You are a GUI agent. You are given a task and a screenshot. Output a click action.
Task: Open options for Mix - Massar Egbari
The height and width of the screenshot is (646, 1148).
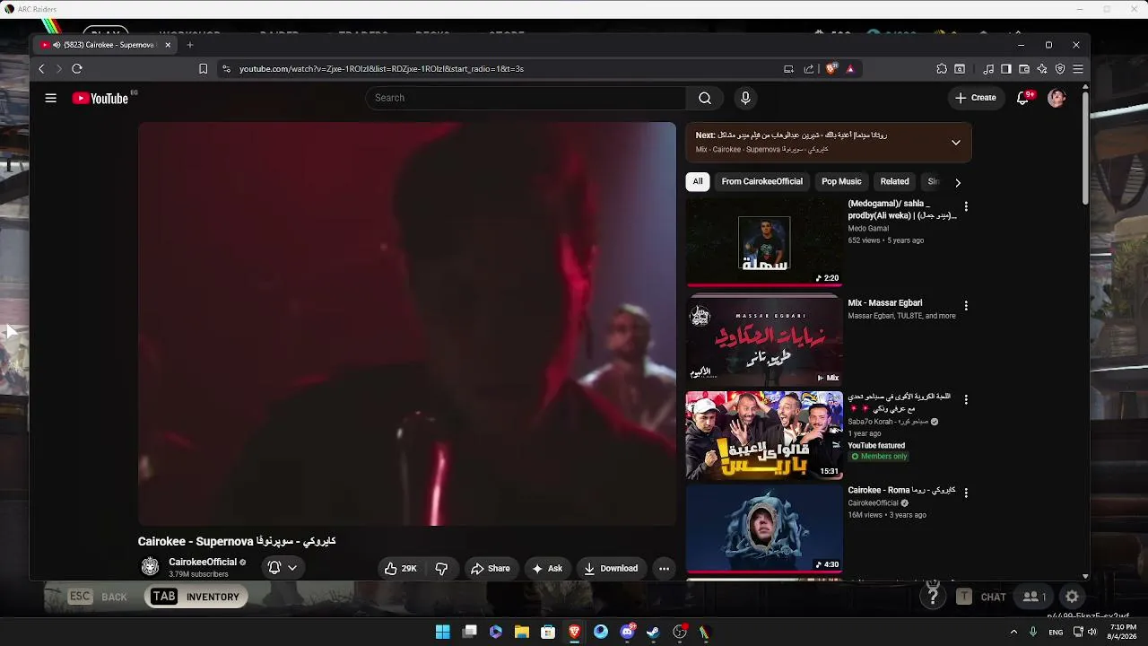pyautogui.click(x=966, y=306)
